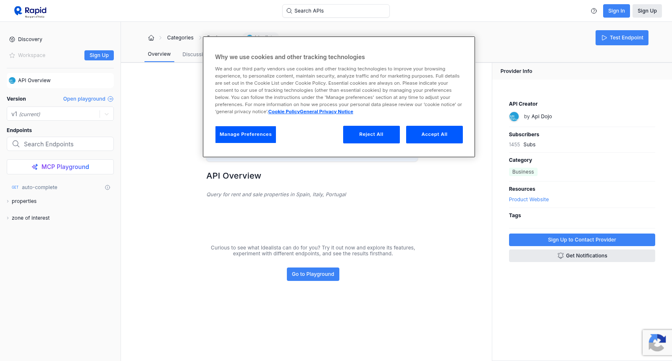Click the MCP Playground sparkle icon
The height and width of the screenshot is (361, 672).
pyautogui.click(x=35, y=167)
